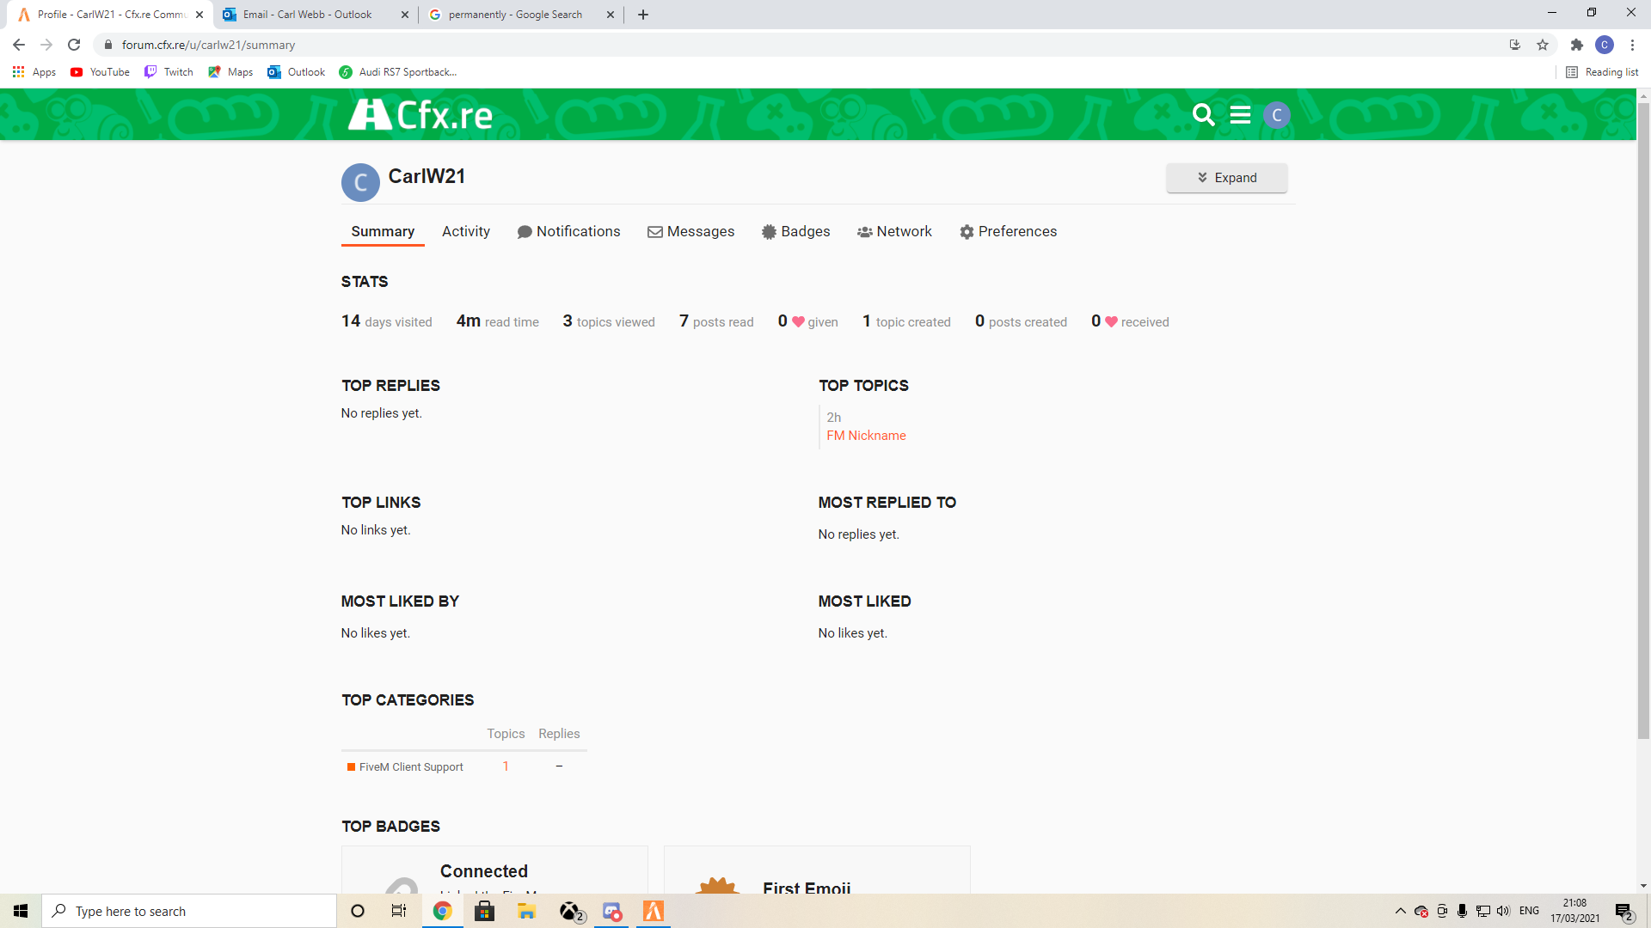Close the Profile - CarlW21 browser tab
Image resolution: width=1651 pixels, height=928 pixels.
(199, 15)
